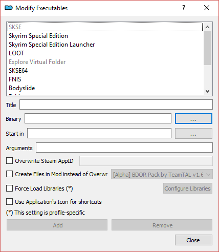The height and width of the screenshot is (252, 219).
Task: Click the Remove button
Action: [162, 225]
